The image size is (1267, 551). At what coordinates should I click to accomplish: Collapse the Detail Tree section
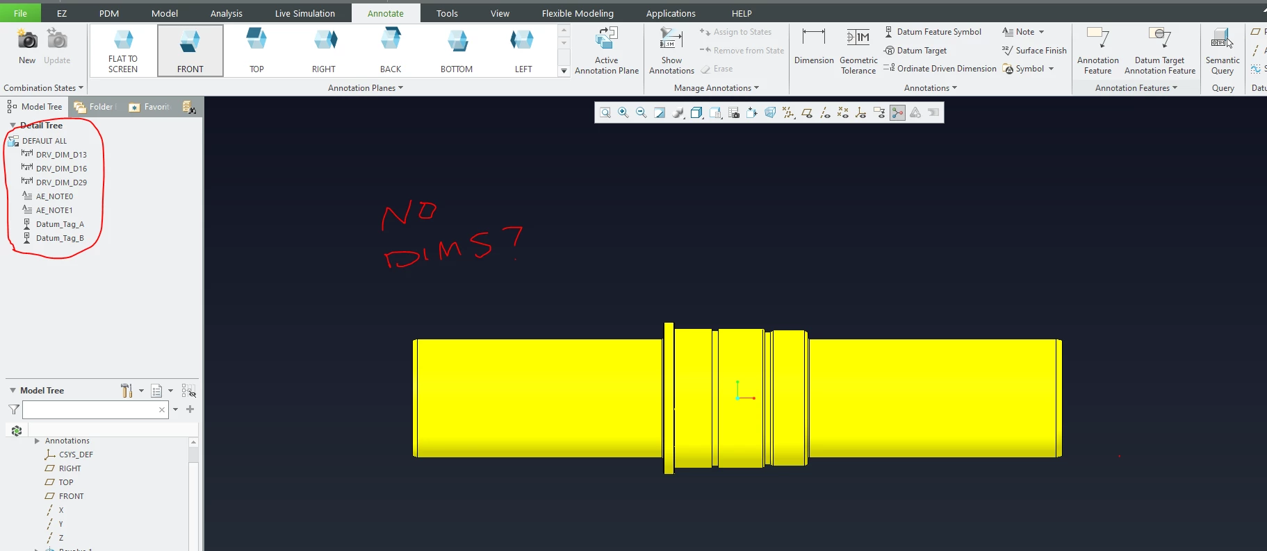pyautogui.click(x=13, y=126)
